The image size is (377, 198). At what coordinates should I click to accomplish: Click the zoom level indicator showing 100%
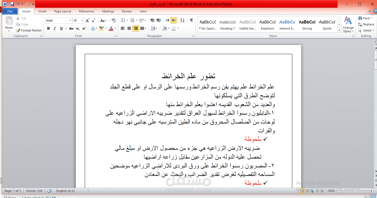pyautogui.click(x=330, y=191)
